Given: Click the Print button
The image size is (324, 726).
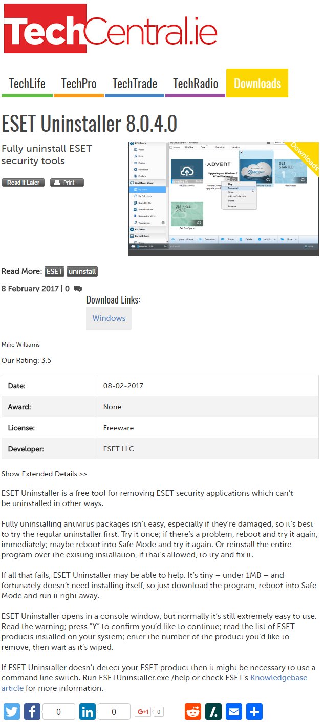Looking at the screenshot, I should (x=67, y=183).
